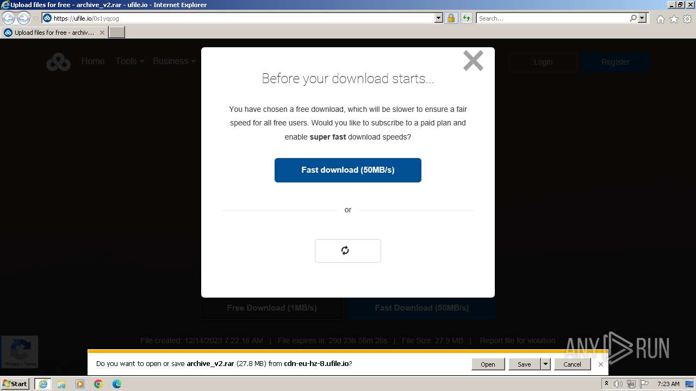This screenshot has width=696, height=391.
Task: Click Fast Download (50MB/s) page button
Action: coord(421,308)
